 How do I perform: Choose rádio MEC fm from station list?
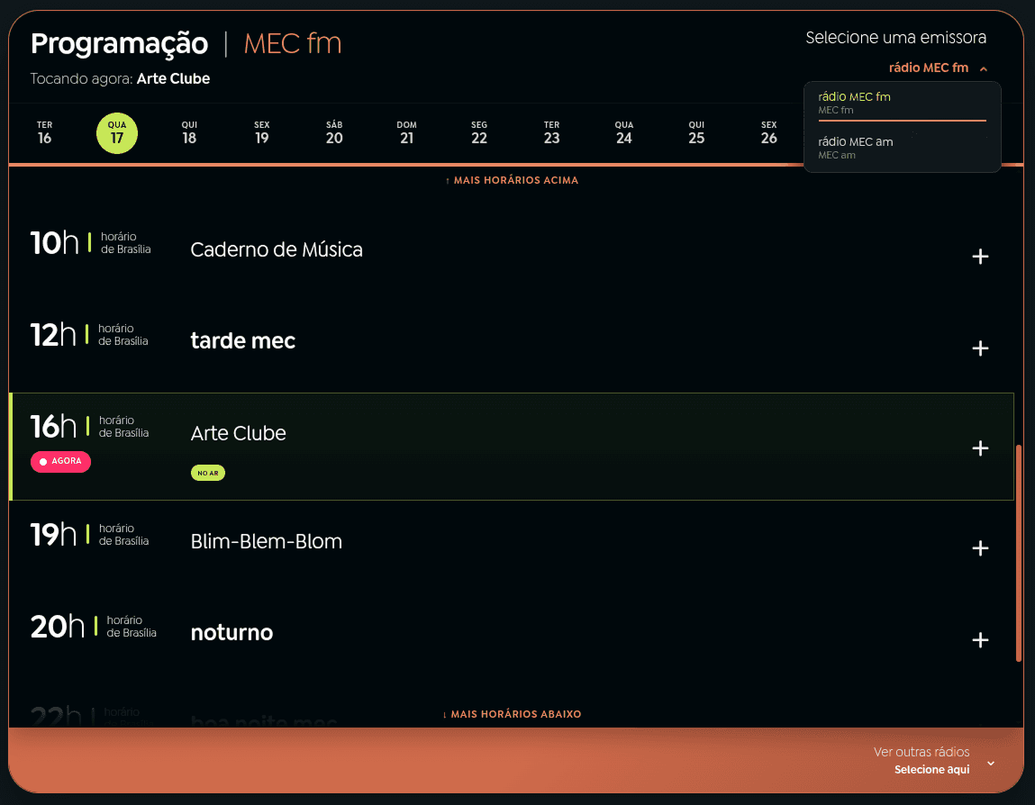click(902, 103)
